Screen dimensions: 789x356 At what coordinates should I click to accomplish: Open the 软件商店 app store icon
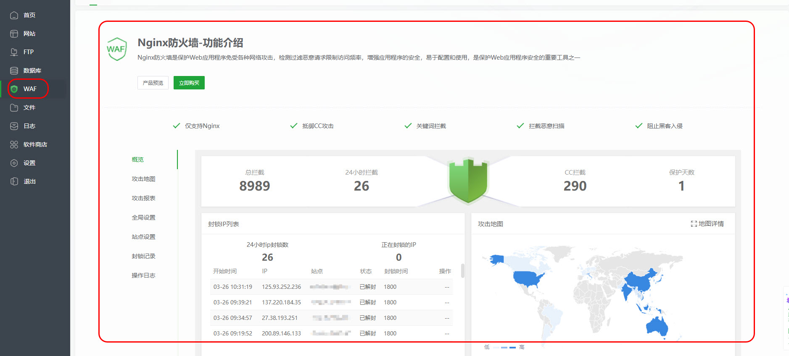tap(14, 144)
